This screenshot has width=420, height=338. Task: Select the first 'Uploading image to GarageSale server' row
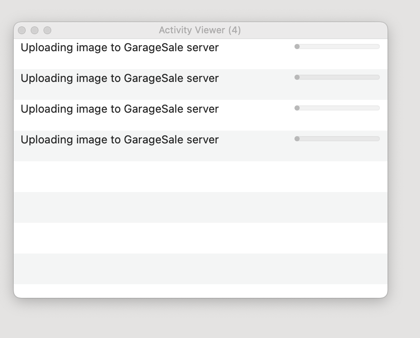point(200,54)
